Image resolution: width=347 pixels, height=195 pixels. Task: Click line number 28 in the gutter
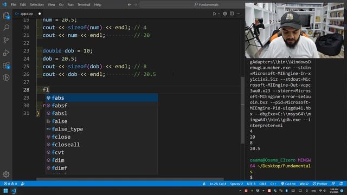(x=26, y=90)
